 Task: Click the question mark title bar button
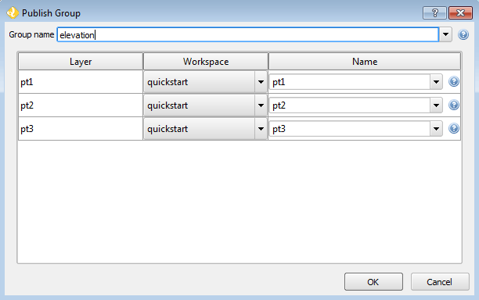pos(434,12)
